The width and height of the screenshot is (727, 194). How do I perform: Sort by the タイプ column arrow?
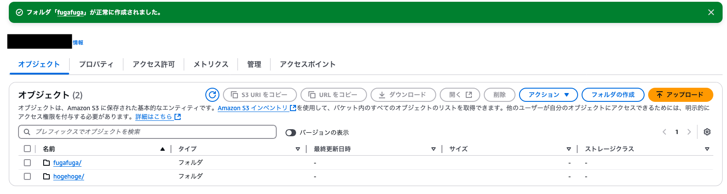[x=298, y=149]
